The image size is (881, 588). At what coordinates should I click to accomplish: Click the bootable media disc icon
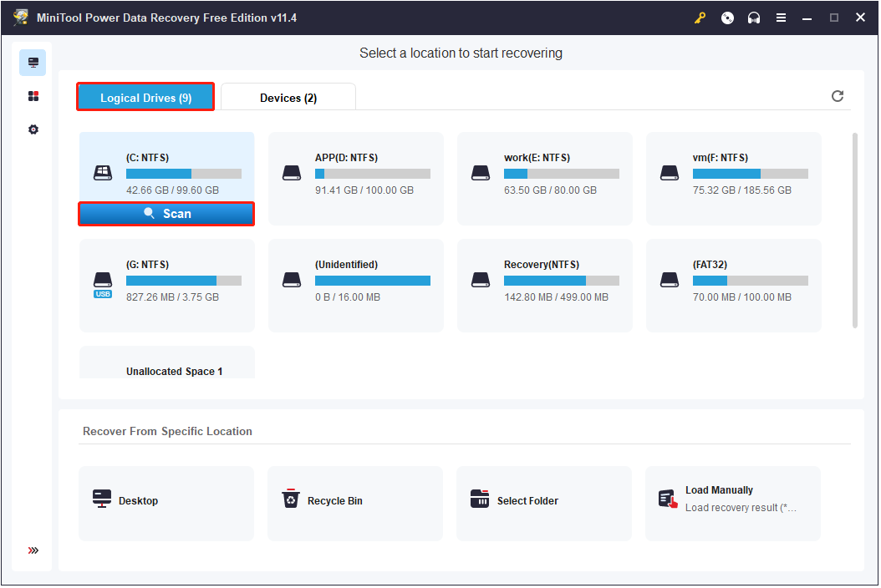[x=727, y=18]
